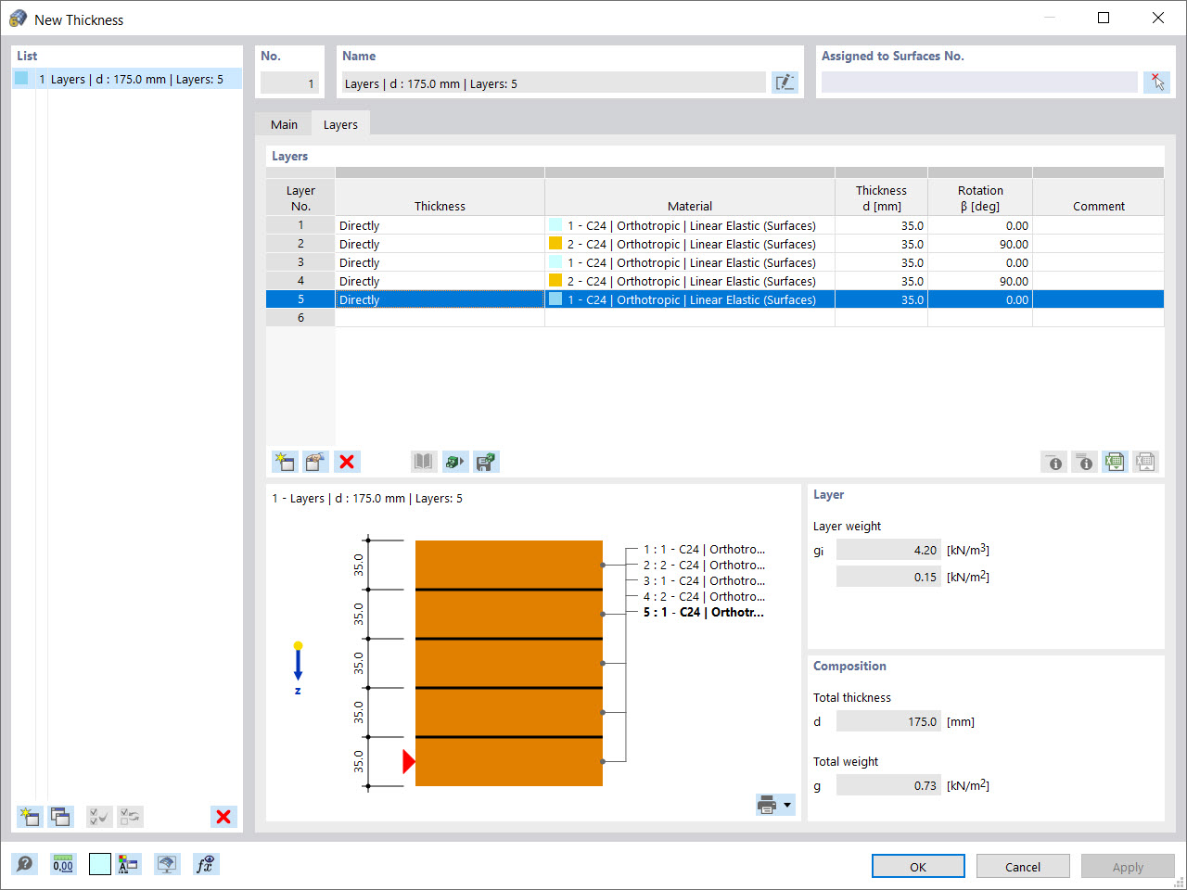
Task: Click the Cancel button
Action: [1023, 866]
